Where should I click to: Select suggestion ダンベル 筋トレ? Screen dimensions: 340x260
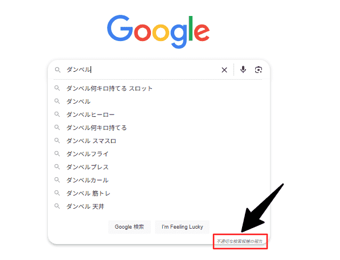coord(159,193)
